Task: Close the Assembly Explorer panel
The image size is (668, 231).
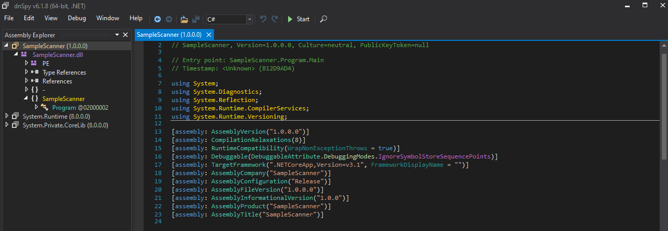Action: coord(125,35)
